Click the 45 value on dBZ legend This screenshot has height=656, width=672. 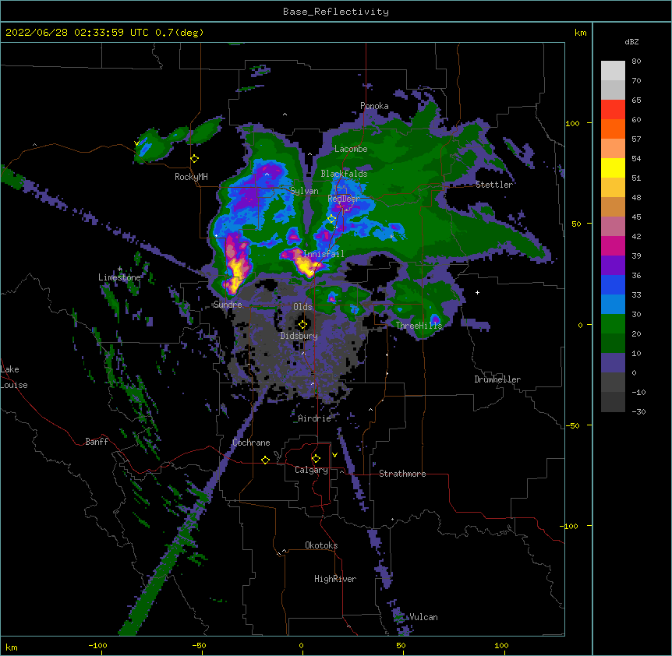(x=636, y=217)
